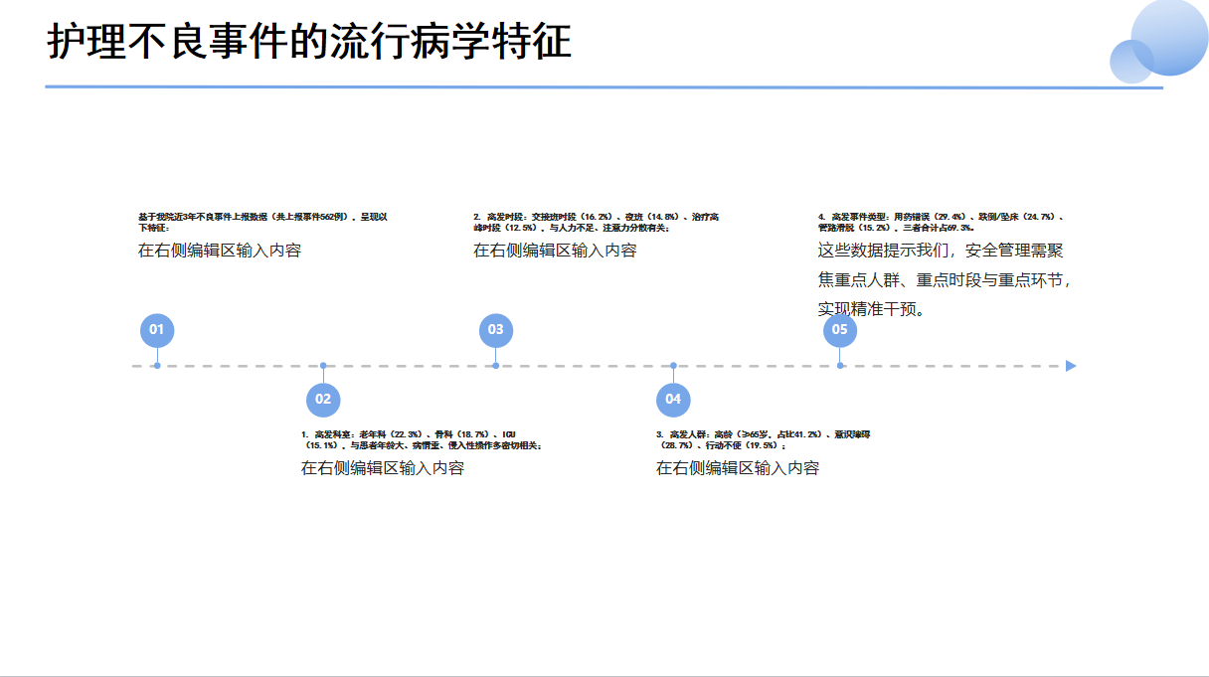Click the blue arrowhead ending the timeline
The width and height of the screenshot is (1209, 677).
[1071, 366]
